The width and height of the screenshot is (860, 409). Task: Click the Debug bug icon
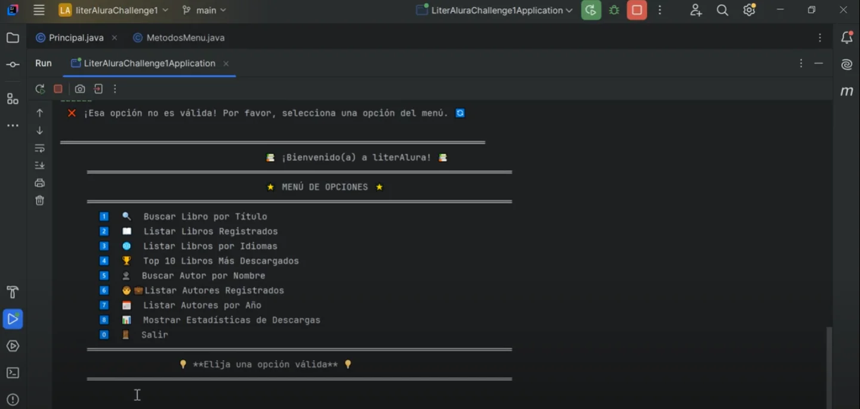tap(614, 10)
